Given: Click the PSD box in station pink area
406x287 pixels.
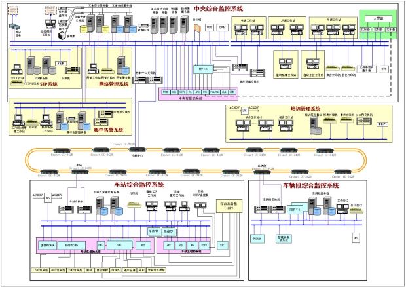Looking at the screenshot, I should click(x=143, y=245).
